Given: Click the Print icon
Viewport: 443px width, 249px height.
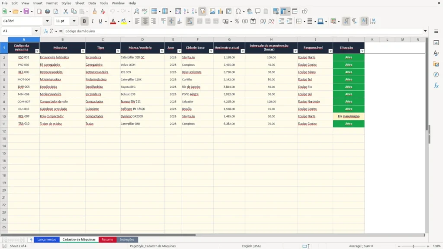Looking at the screenshot, I should click(x=48, y=11).
